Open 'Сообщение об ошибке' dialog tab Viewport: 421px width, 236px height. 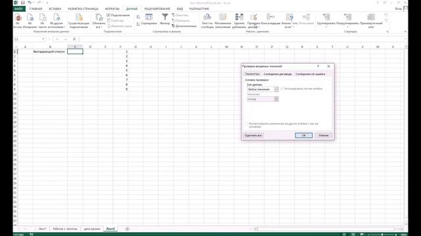(310, 74)
